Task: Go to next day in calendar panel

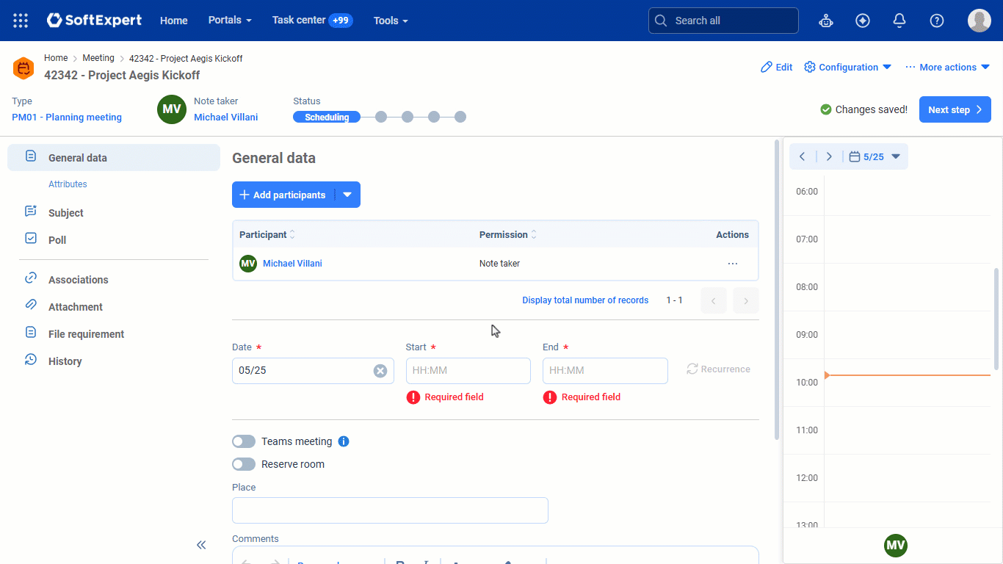Action: (829, 156)
